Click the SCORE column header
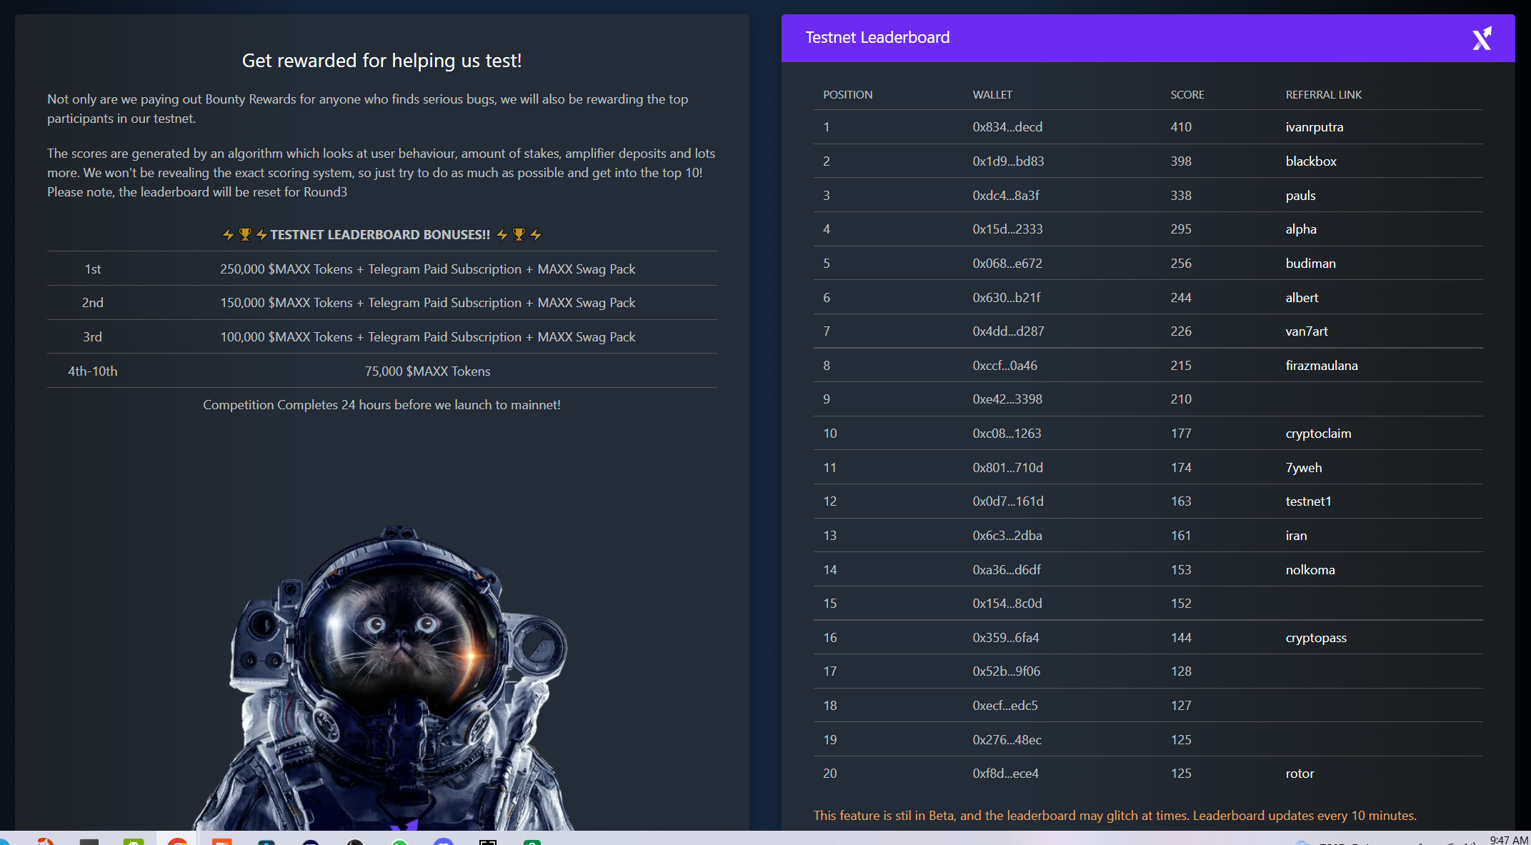The width and height of the screenshot is (1531, 845). click(x=1187, y=95)
